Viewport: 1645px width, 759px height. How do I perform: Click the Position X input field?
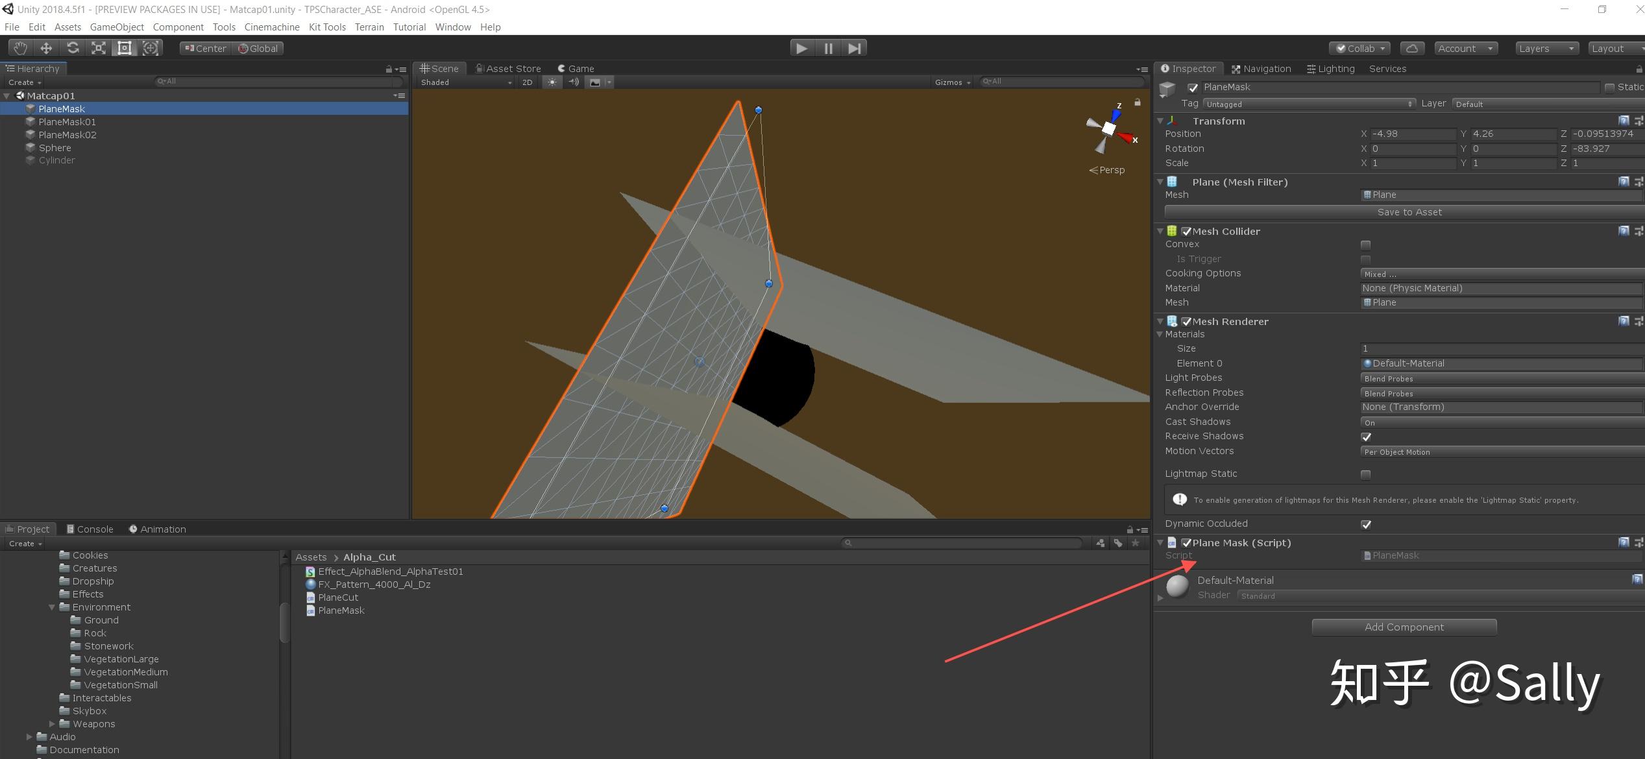coord(1412,134)
